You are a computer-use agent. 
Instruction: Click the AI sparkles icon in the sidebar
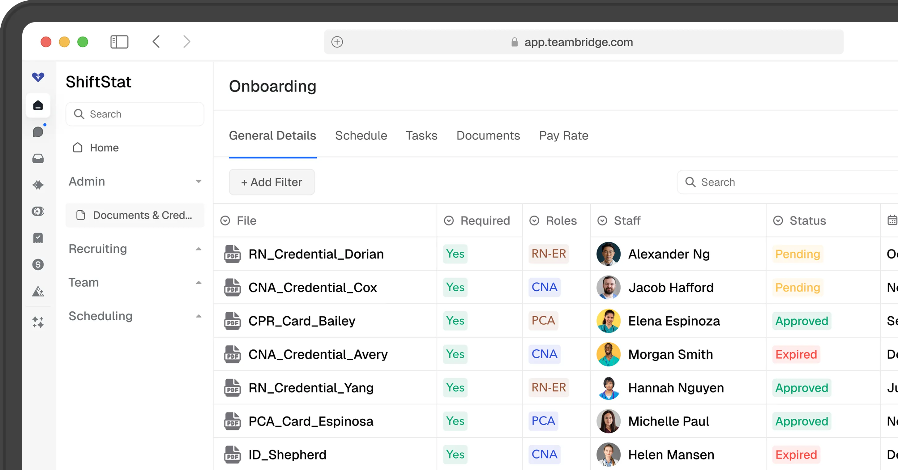tap(38, 322)
